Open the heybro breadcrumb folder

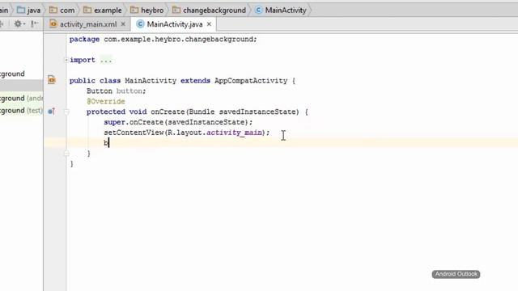[147, 11]
